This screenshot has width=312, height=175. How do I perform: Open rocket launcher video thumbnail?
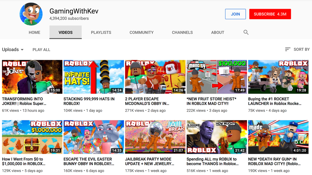coord(278,77)
